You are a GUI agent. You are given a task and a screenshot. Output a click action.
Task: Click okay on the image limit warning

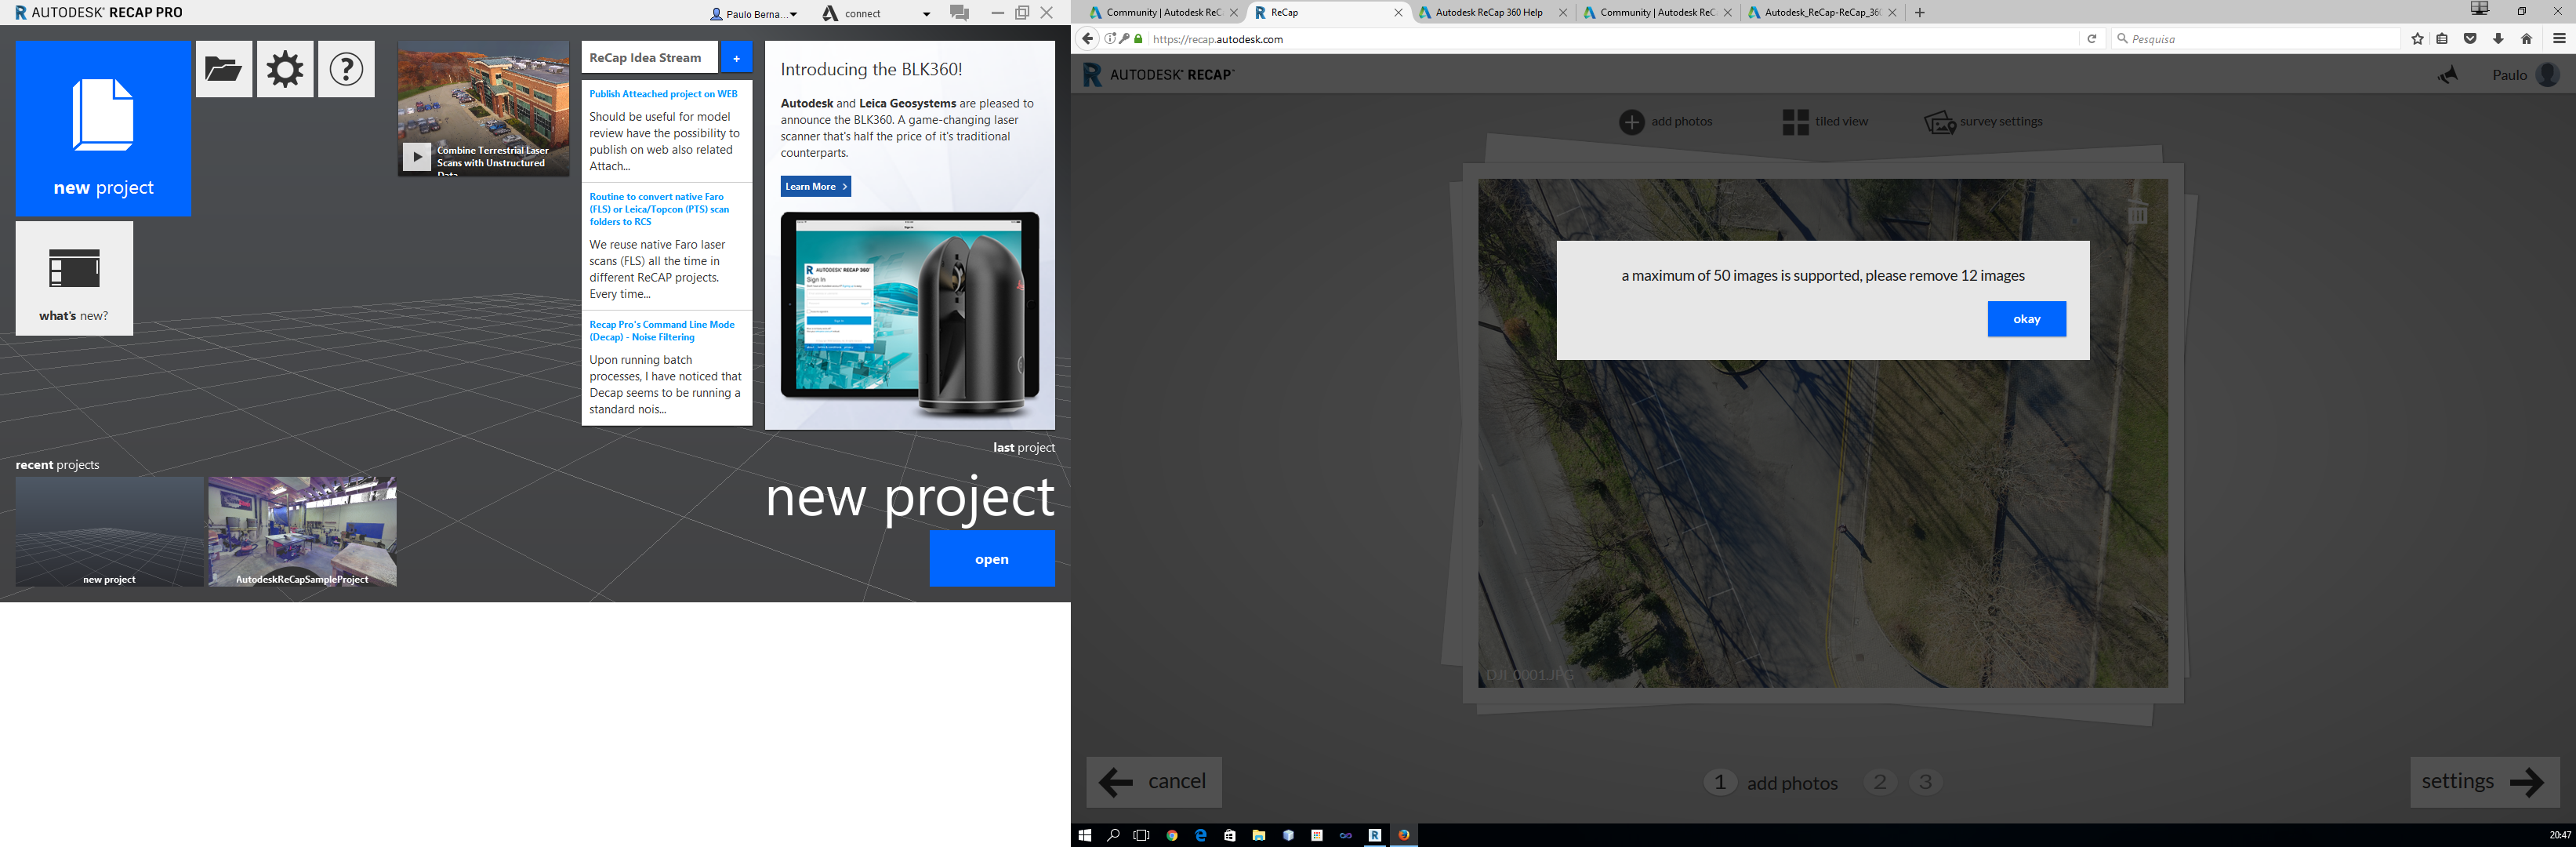(x=2026, y=318)
